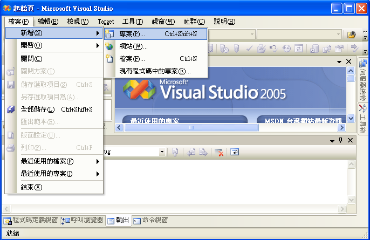Screen dimensions: 370x240
Task: Click the Find in Files binoculars icon
Action: [351, 35]
